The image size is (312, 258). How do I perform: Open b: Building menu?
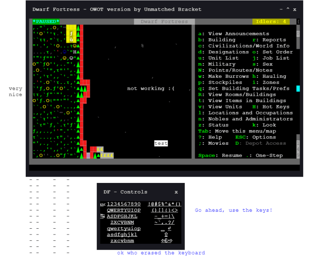pyautogui.click(x=217, y=40)
